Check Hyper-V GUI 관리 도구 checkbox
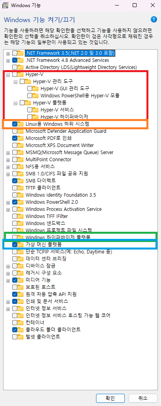 [x=30, y=89]
